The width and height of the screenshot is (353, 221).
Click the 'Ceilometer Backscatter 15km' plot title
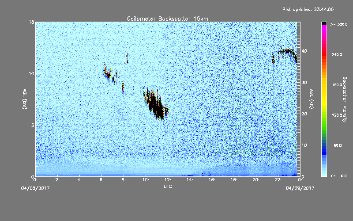coord(167,19)
